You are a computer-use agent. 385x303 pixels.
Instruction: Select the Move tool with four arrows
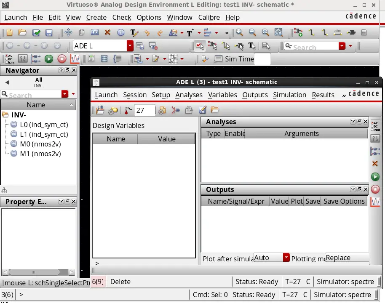click(68, 32)
